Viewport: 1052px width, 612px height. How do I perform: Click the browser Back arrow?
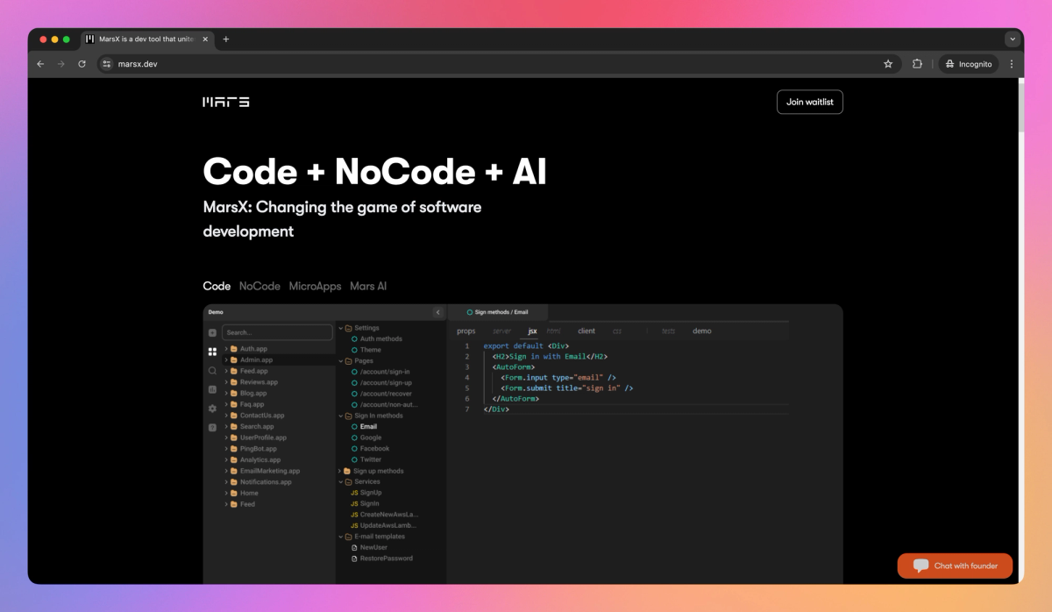(x=40, y=64)
